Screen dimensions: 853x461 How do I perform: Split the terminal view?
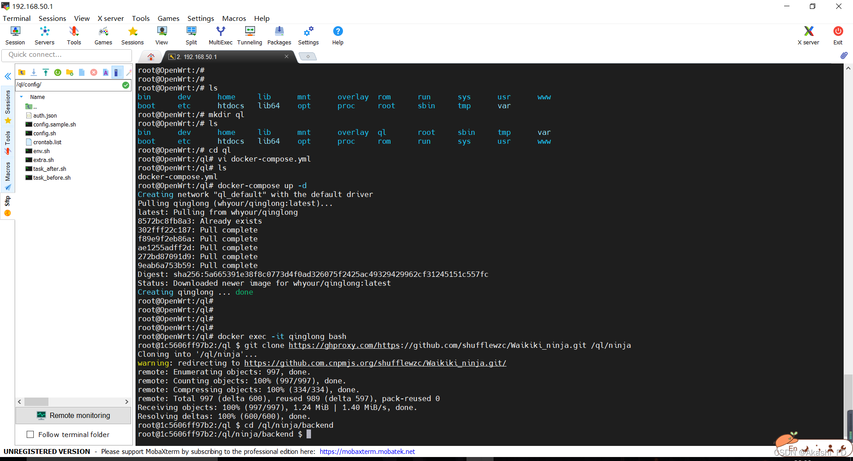click(191, 35)
